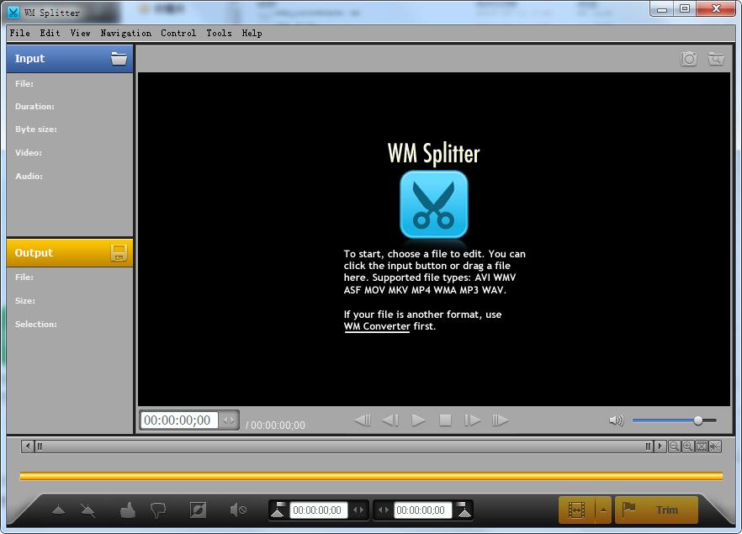
Task: Open the Navigation menu
Action: click(x=125, y=34)
